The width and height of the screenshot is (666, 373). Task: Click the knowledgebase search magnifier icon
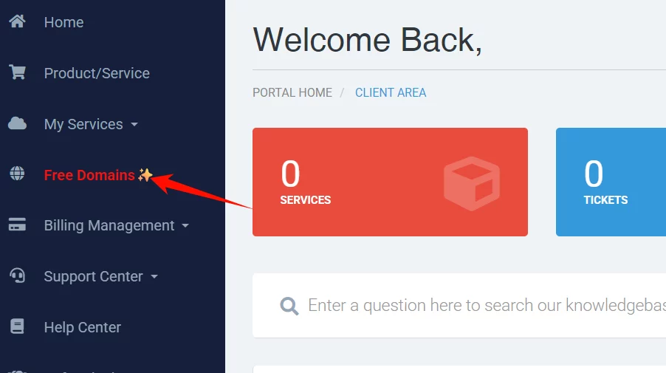tap(289, 306)
